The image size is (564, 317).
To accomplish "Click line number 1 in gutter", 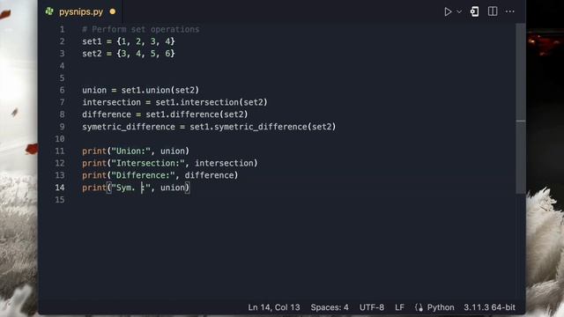I will click(62, 29).
